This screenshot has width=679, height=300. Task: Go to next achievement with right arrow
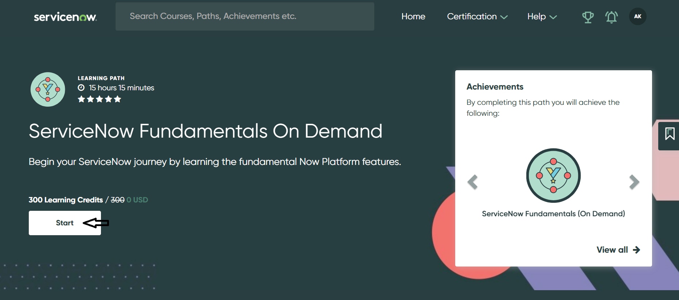[x=634, y=182]
